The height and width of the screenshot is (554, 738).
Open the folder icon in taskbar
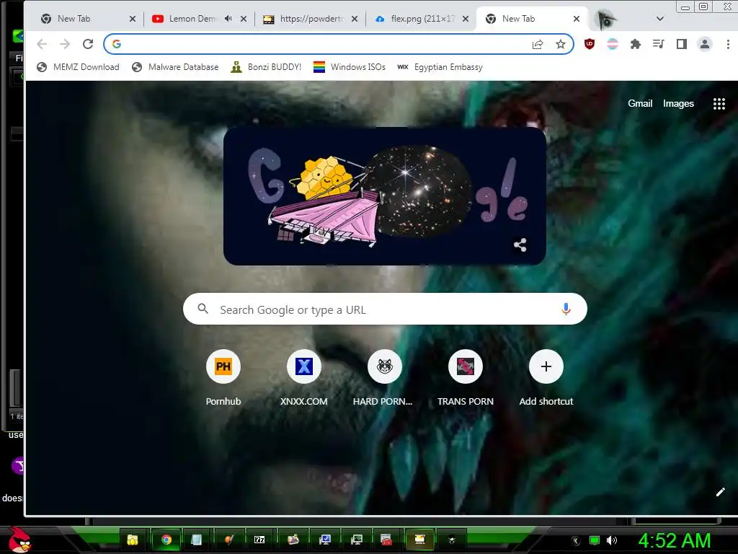(x=133, y=540)
